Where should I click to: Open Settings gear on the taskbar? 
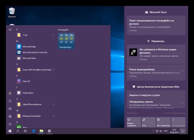click(49, 131)
